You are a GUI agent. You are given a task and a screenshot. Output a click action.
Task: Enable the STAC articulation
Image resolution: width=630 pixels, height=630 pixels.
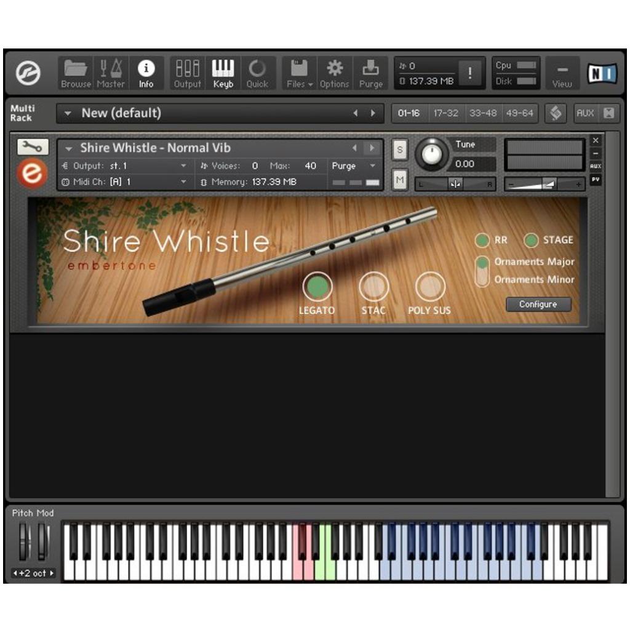click(x=373, y=287)
